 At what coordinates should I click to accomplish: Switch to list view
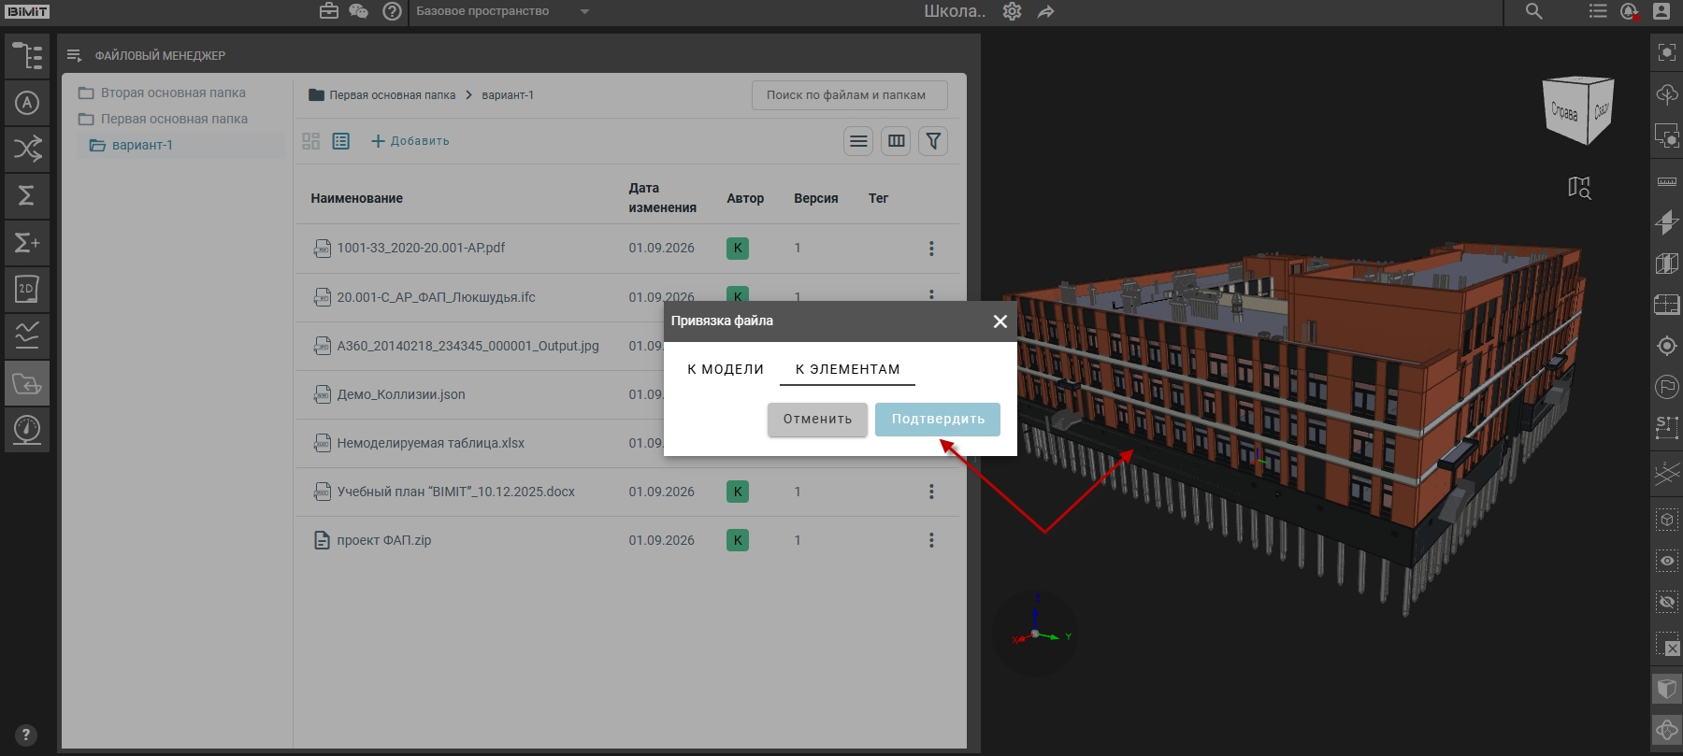341,141
